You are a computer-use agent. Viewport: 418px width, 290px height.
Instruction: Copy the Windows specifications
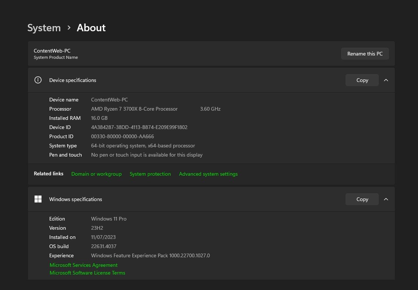pos(362,199)
